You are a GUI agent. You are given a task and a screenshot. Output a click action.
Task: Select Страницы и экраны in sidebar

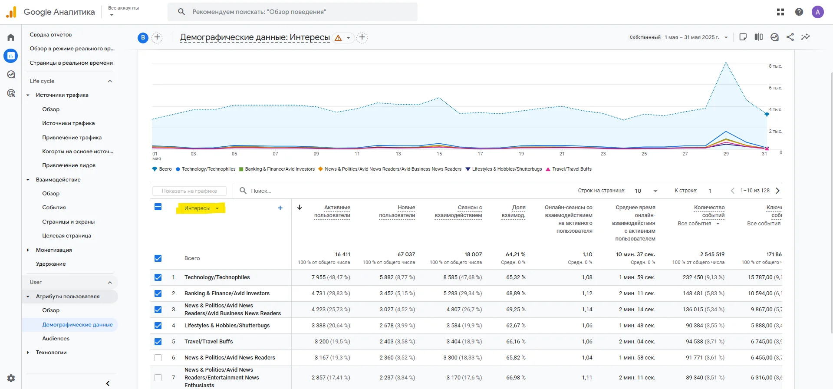pos(68,222)
